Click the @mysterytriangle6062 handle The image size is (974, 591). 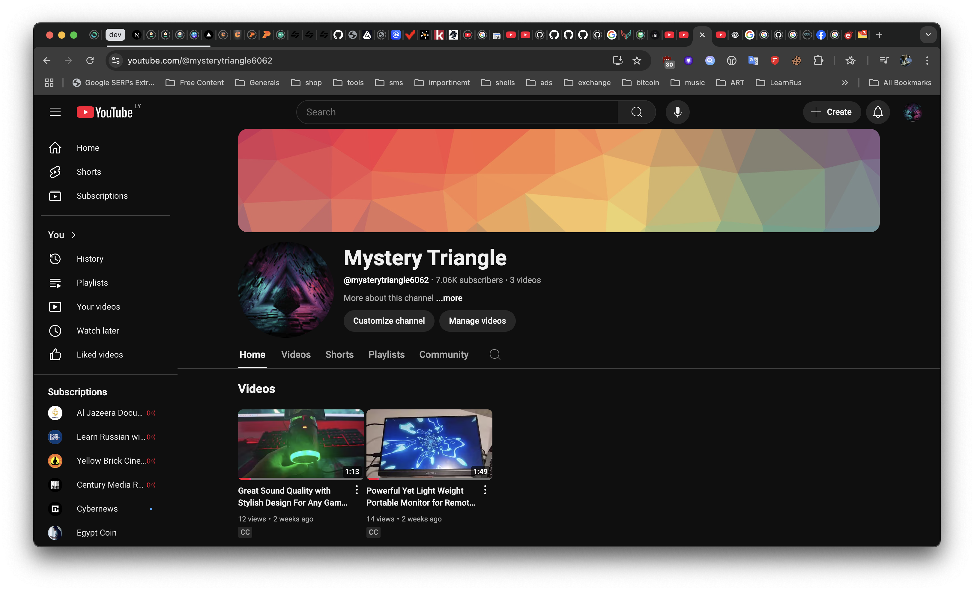[x=386, y=280]
